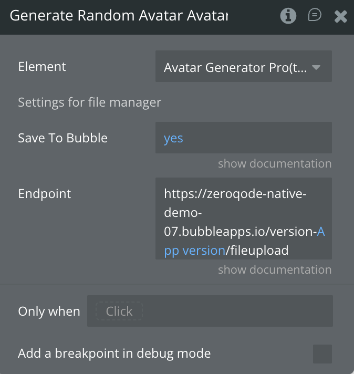Close the Generate Random Avatar panel

341,17
